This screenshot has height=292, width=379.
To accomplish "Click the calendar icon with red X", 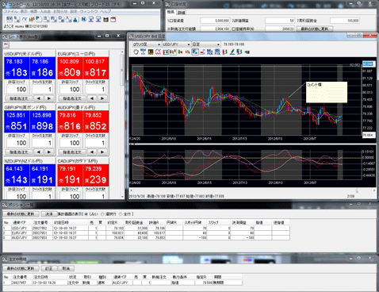I will 113,19.
